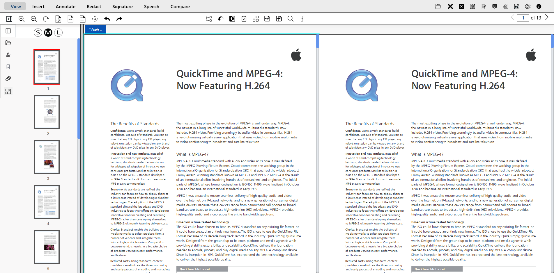Open the signatures panel in the sidebar
Viewport: 554px width, 273px height.
click(8, 55)
